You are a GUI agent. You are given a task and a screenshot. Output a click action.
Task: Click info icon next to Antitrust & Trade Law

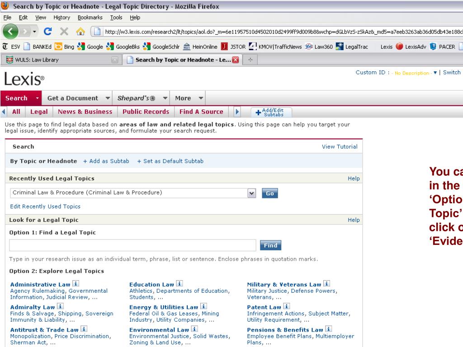point(84,329)
